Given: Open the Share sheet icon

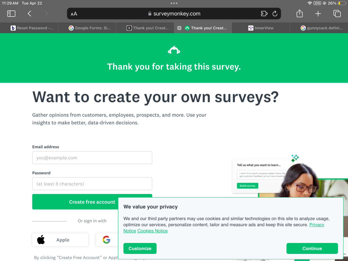Looking at the screenshot, I should (300, 14).
